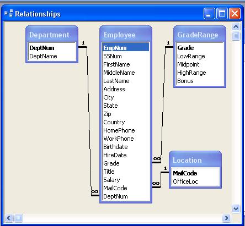This screenshot has height=226, width=245.
Task: Click the Department table title bar
Action: pyautogui.click(x=52, y=35)
